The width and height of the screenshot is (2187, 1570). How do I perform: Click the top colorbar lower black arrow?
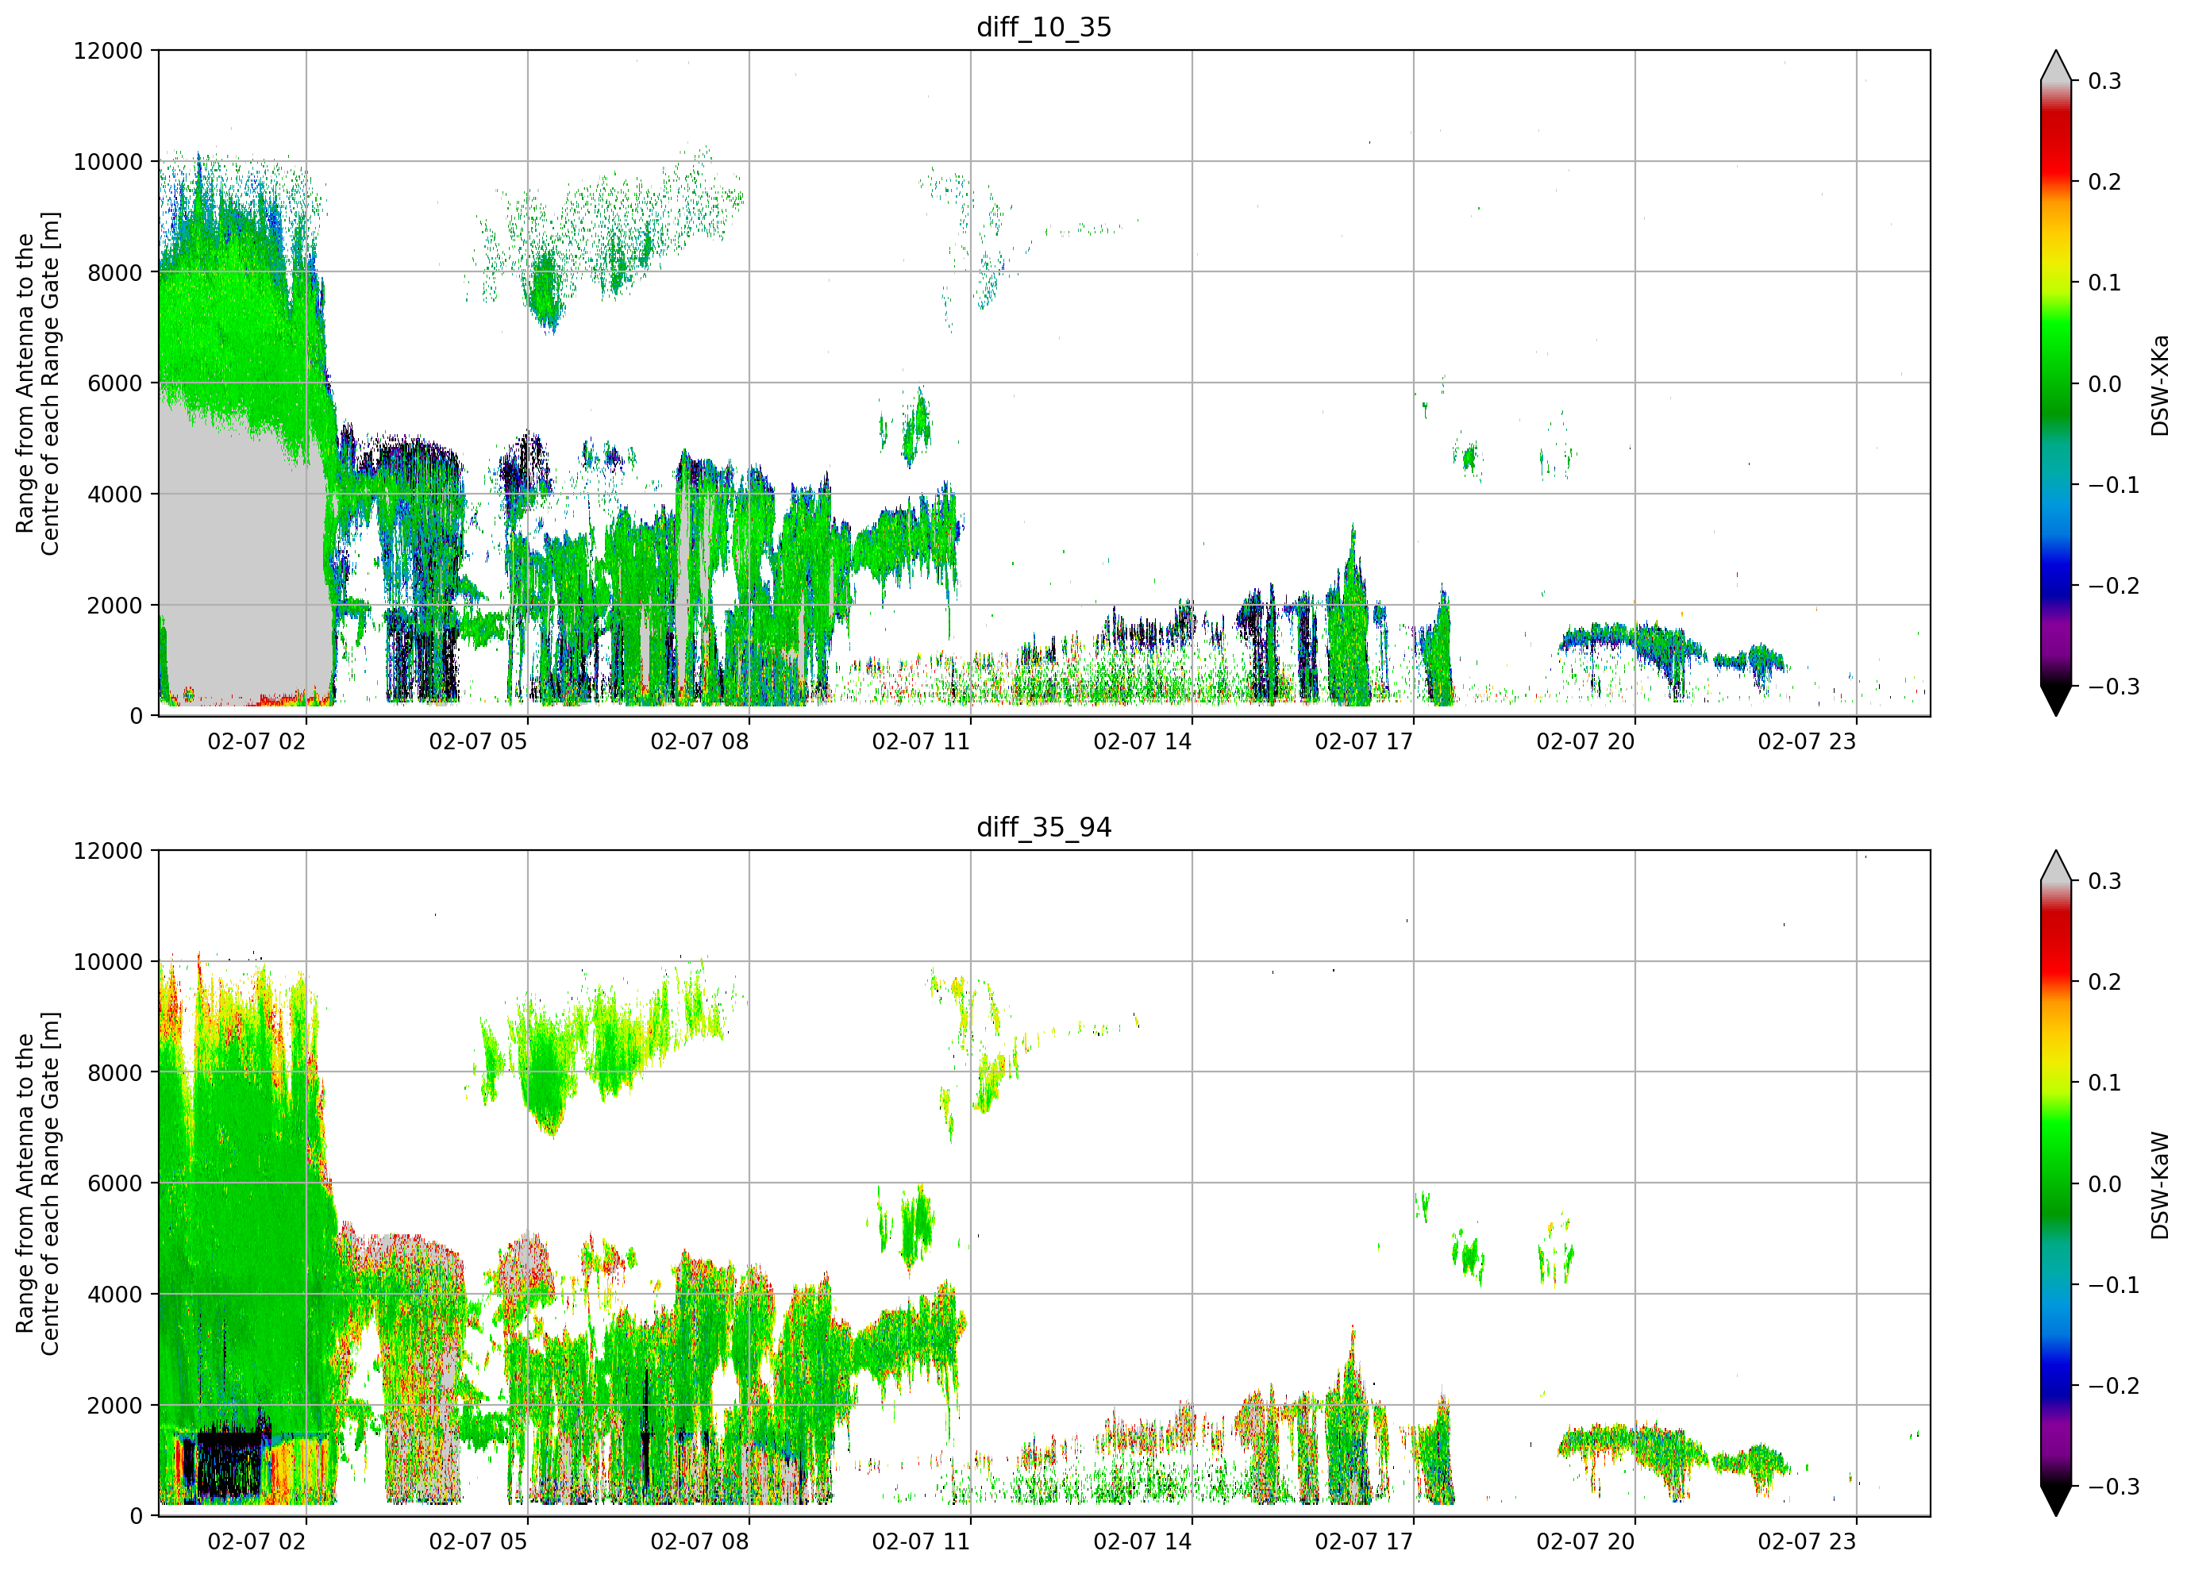pos(2056,700)
